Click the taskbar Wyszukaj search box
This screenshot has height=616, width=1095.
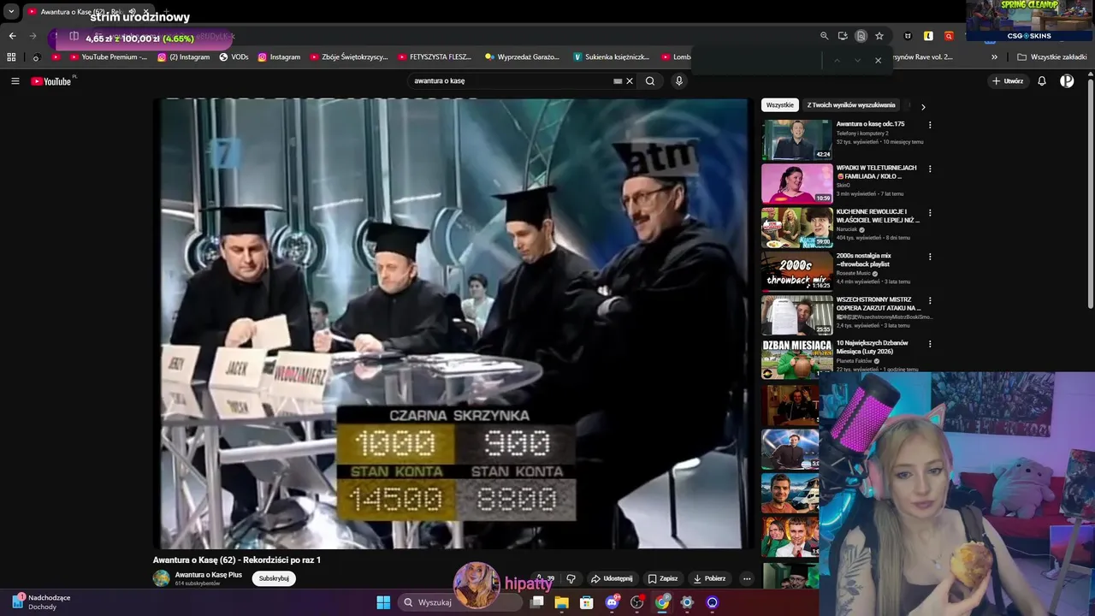point(460,602)
